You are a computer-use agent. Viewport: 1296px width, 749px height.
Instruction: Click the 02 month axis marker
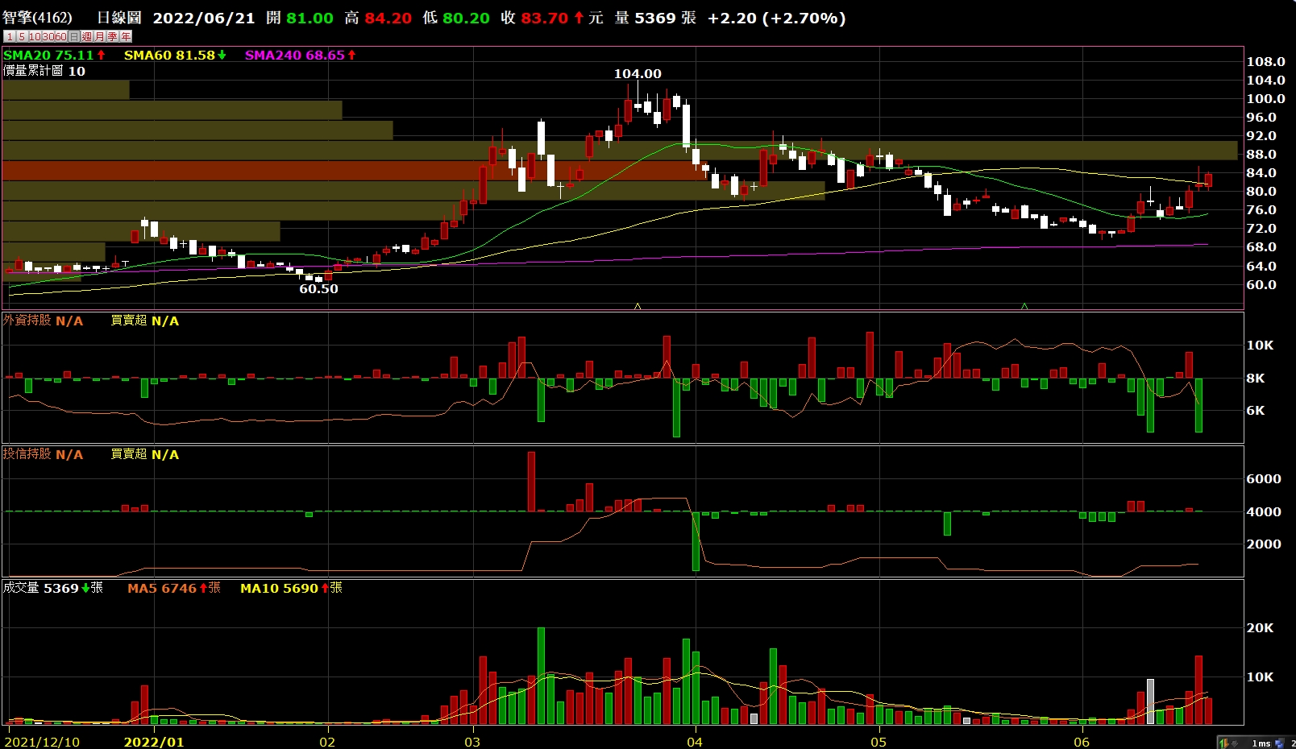coord(327,742)
